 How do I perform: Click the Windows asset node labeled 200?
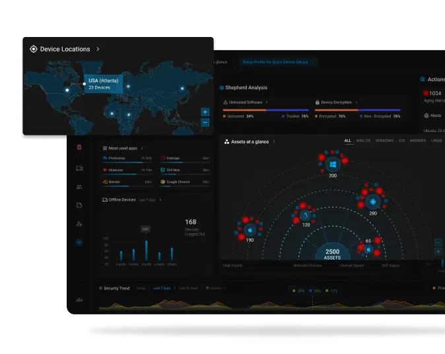[x=333, y=164]
